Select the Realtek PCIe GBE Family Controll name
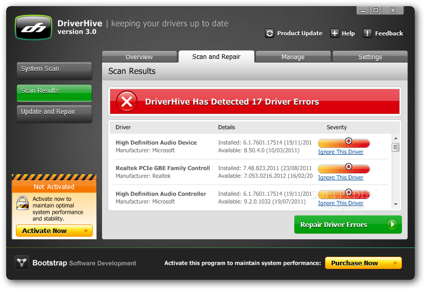425x290 pixels. coord(163,168)
